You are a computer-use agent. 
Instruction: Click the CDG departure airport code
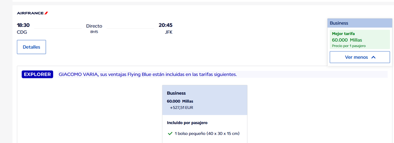22,32
